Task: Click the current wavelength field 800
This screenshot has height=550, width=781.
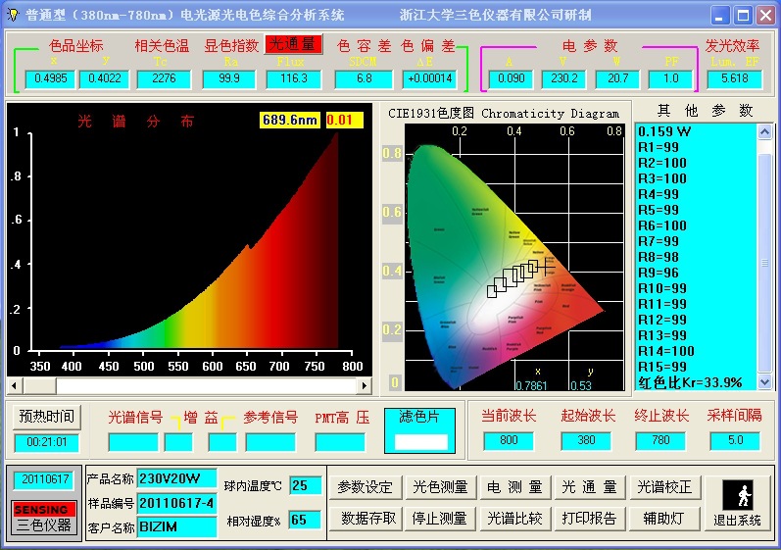Action: (509, 440)
